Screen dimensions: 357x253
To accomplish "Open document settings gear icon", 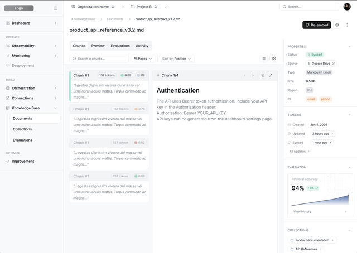I will (337, 25).
